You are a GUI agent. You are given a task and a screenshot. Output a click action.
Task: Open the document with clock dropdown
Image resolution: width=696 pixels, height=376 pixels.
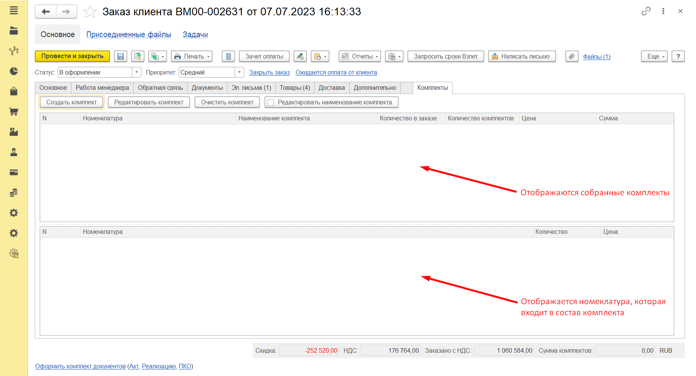pos(320,57)
